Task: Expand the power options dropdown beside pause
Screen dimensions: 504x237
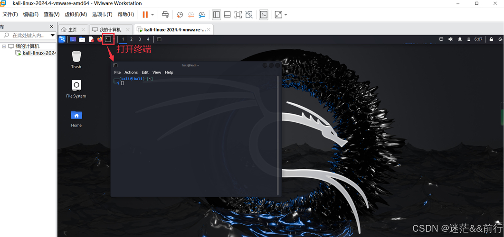Action: coord(152,14)
